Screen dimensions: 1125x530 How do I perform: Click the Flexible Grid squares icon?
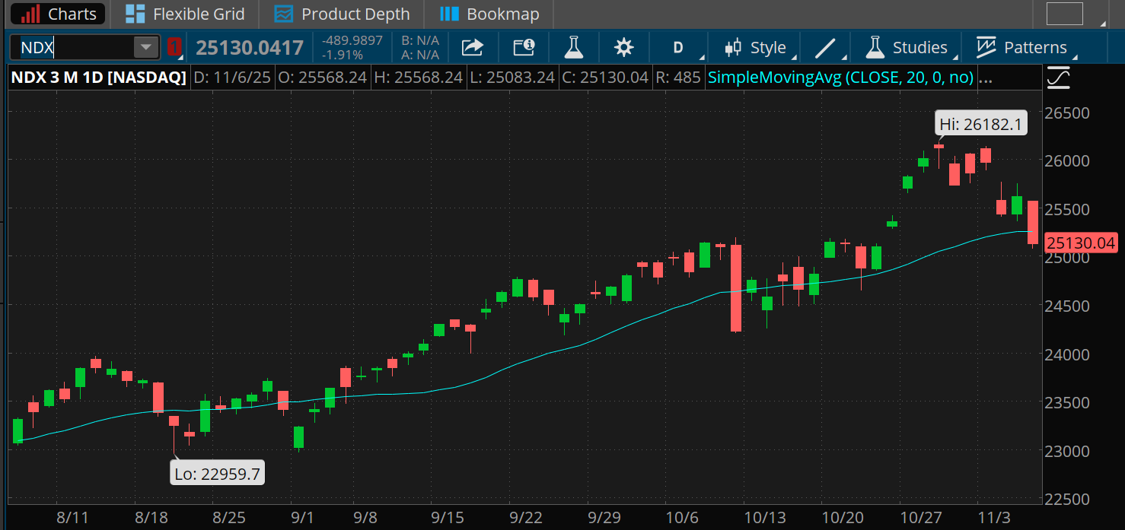click(137, 14)
